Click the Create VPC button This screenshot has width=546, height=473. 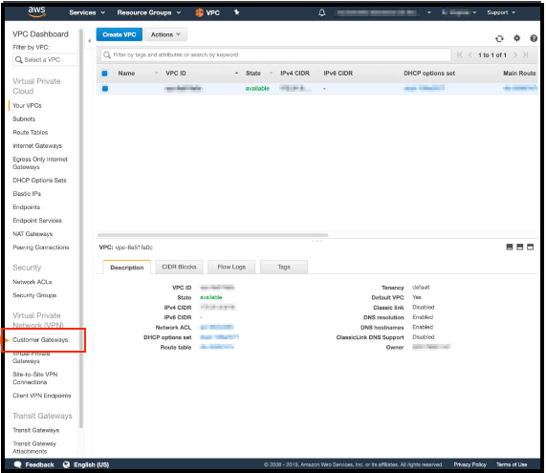[120, 34]
